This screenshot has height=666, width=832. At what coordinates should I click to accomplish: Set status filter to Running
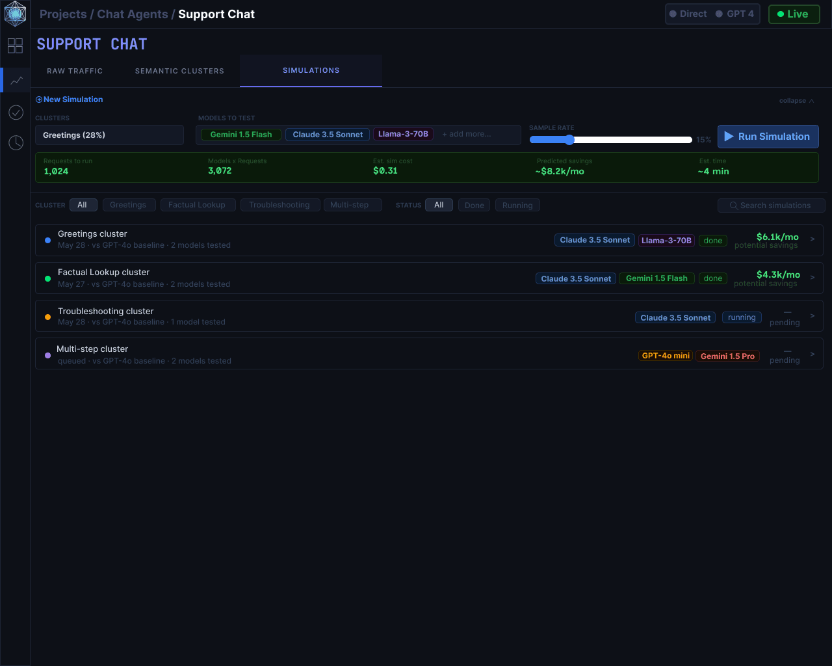point(517,206)
